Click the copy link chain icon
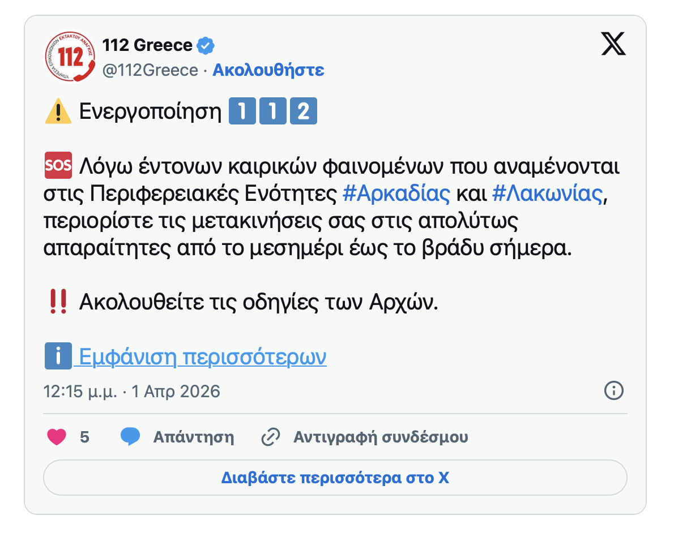Image resolution: width=674 pixels, height=533 pixels. (271, 437)
